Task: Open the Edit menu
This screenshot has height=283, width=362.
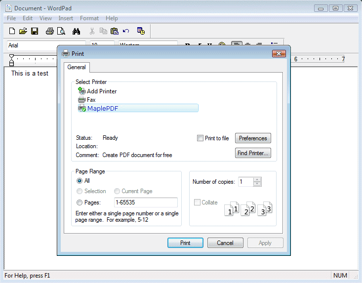Action: 28,18
